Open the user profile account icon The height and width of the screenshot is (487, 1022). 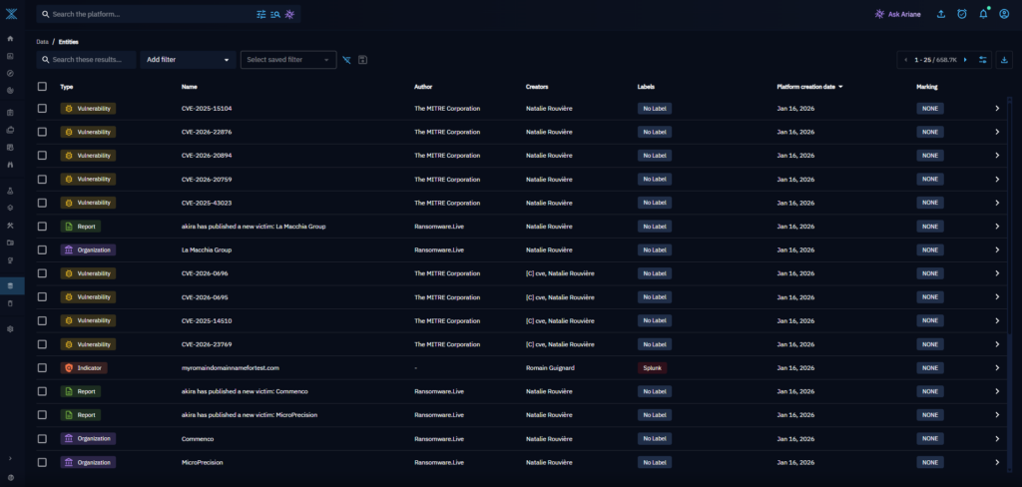pos(1005,14)
